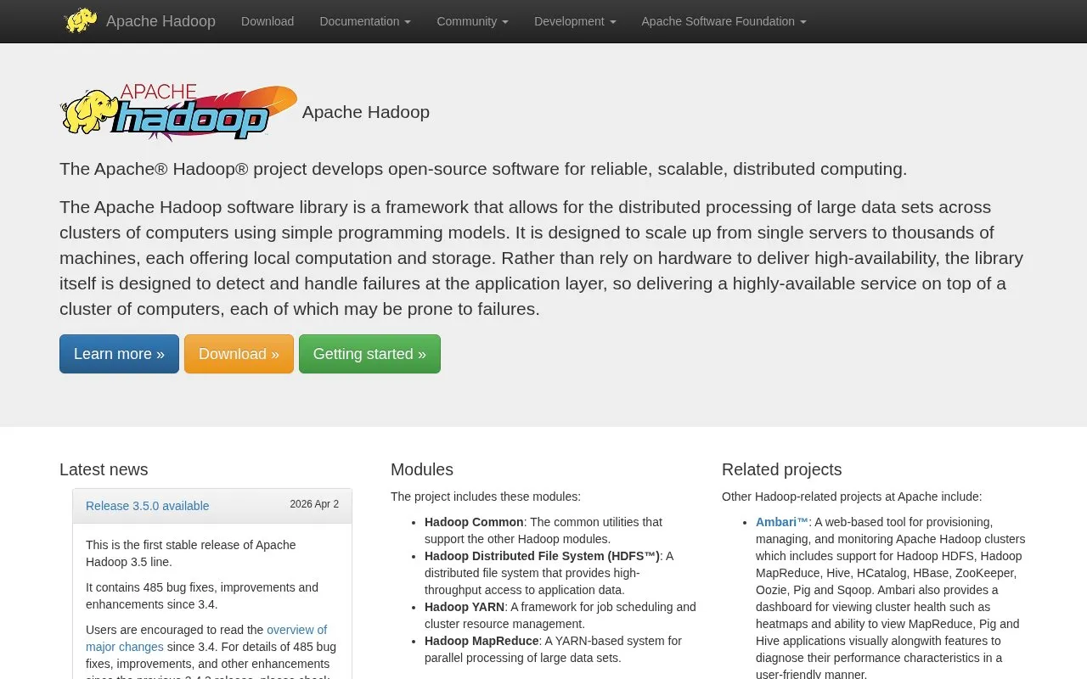This screenshot has height=679, width=1087.
Task: Click the blue Learn more button
Action: pos(119,354)
